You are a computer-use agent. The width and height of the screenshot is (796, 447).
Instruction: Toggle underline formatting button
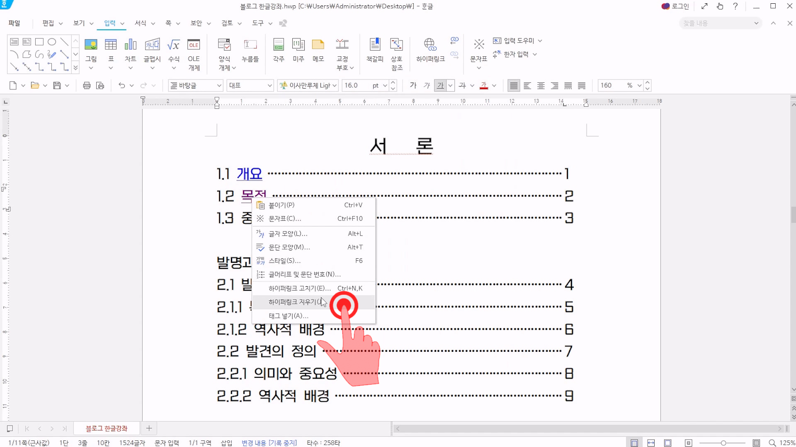point(440,85)
